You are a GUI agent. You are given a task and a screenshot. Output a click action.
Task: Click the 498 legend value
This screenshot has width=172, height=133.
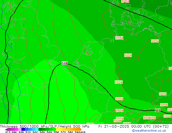coord(21,132)
